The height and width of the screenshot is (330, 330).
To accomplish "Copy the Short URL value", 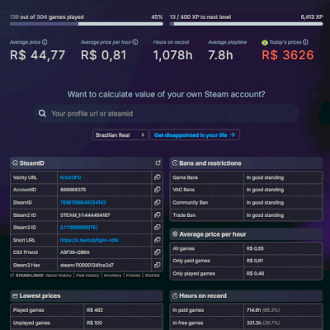I will pyautogui.click(x=158, y=240).
